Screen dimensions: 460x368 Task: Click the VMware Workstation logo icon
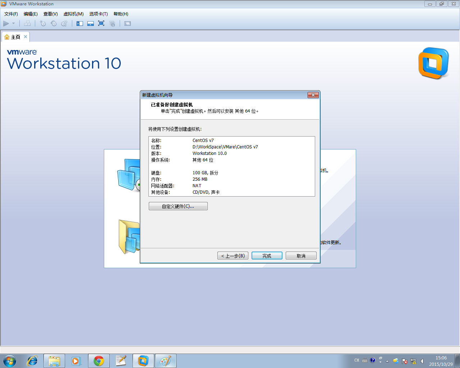coord(434,63)
